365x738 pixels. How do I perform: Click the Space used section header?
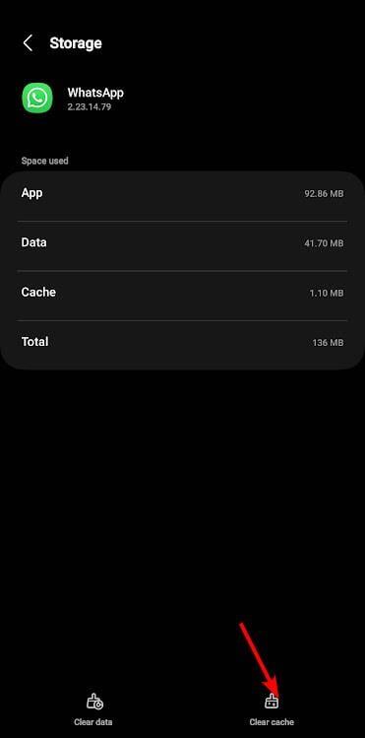click(44, 161)
